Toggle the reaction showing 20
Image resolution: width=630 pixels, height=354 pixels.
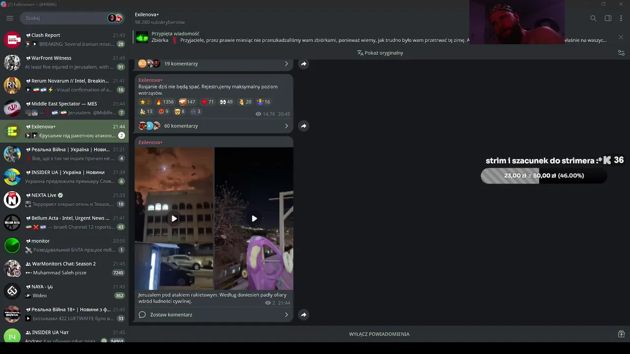tap(245, 102)
